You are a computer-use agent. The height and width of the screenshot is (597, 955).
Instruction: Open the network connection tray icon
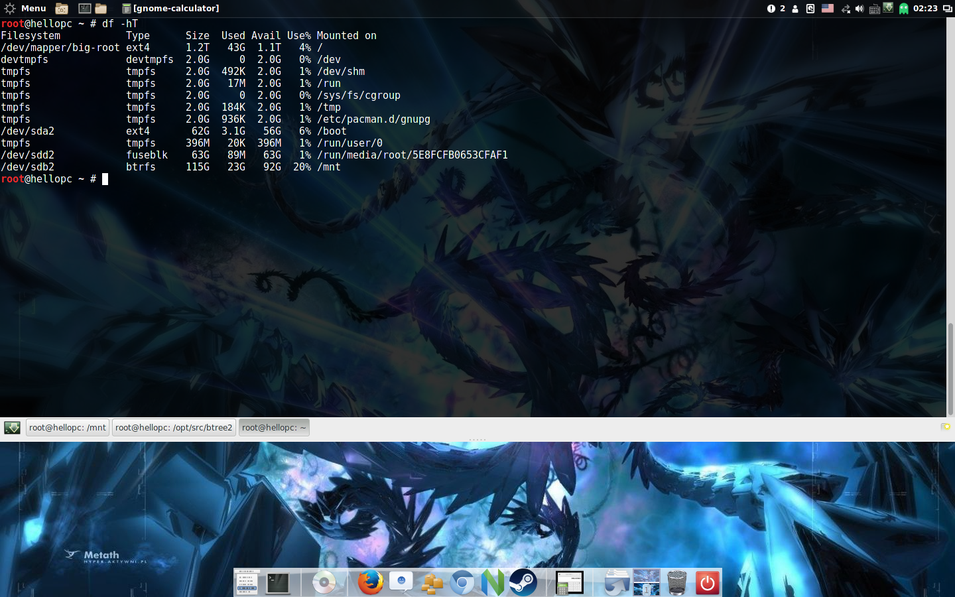pyautogui.click(x=846, y=9)
